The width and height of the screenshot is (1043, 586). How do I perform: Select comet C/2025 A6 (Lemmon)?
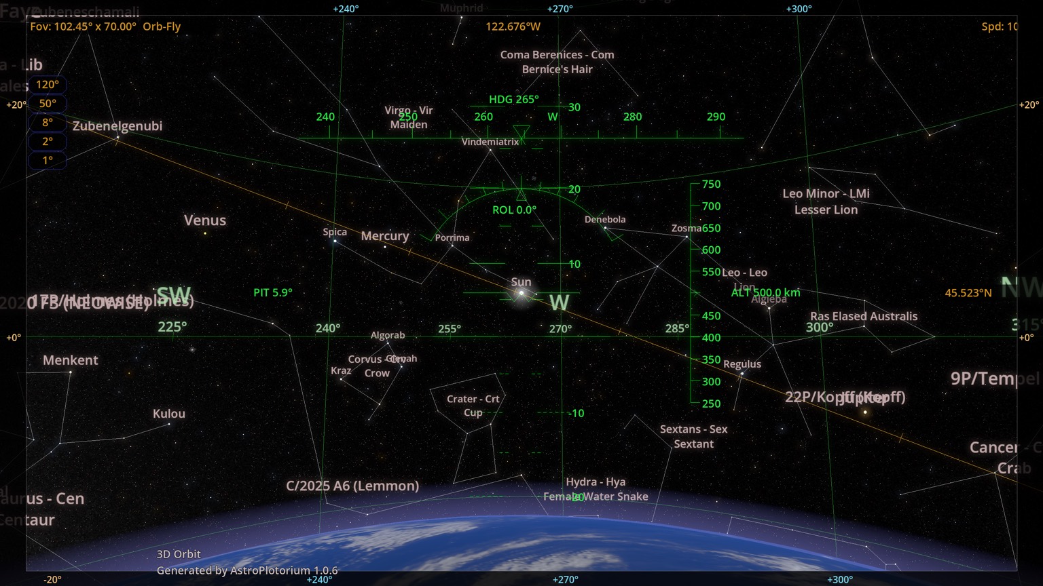point(352,486)
